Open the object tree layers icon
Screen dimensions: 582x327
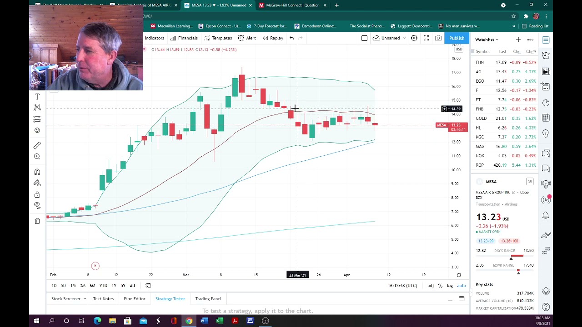546,291
